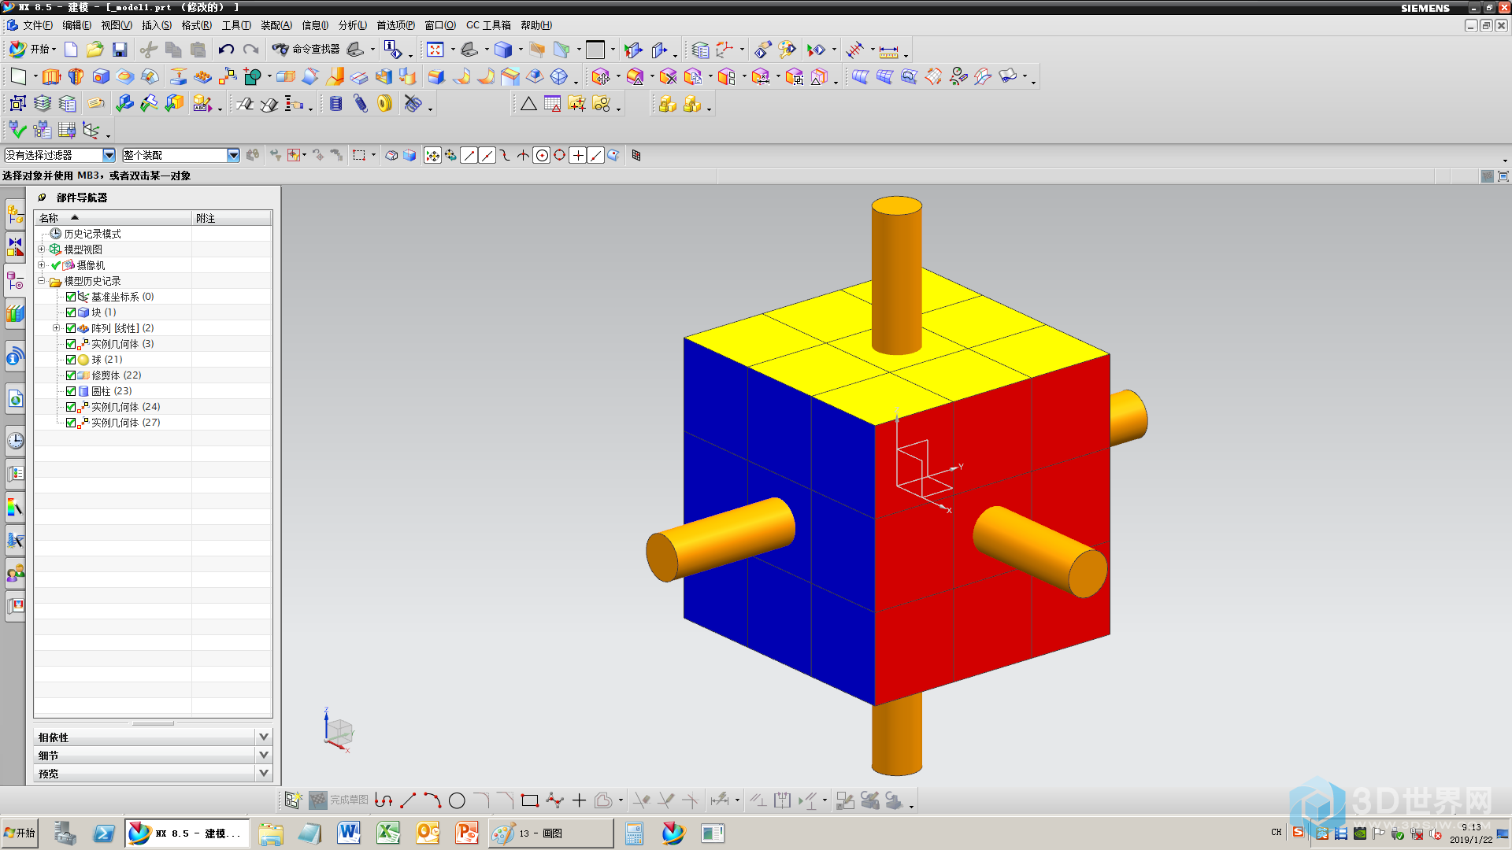Click the Cut scissors icon

point(148,50)
